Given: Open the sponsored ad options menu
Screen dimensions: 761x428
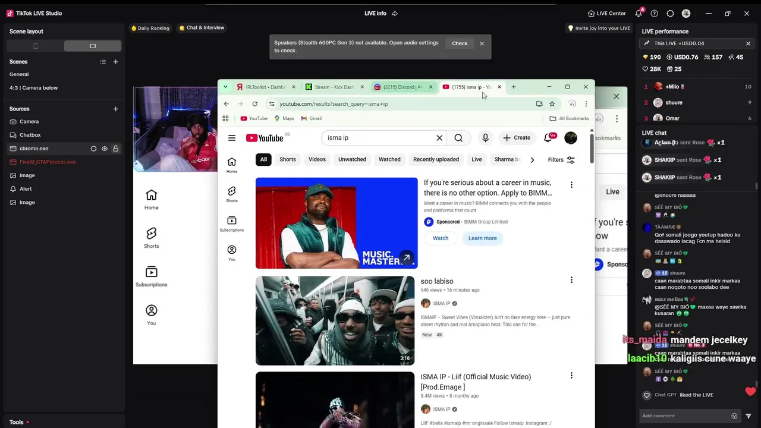Looking at the screenshot, I should click(571, 185).
